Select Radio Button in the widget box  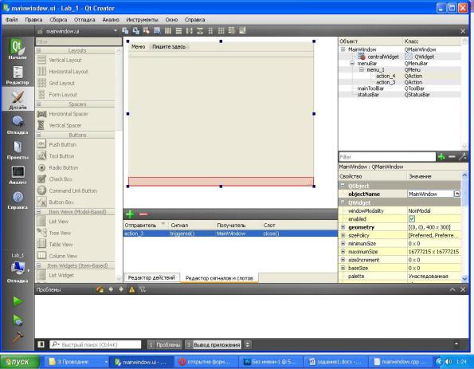coord(64,167)
